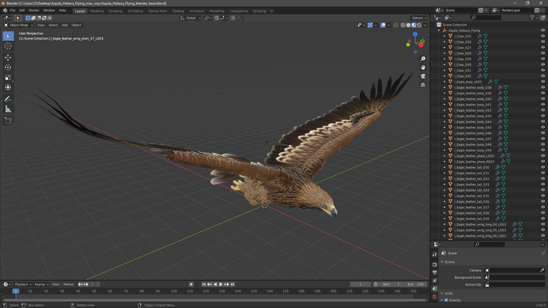Collapse the Aquila_Heliaca_Flying collection
548x308 pixels.
tap(439, 31)
